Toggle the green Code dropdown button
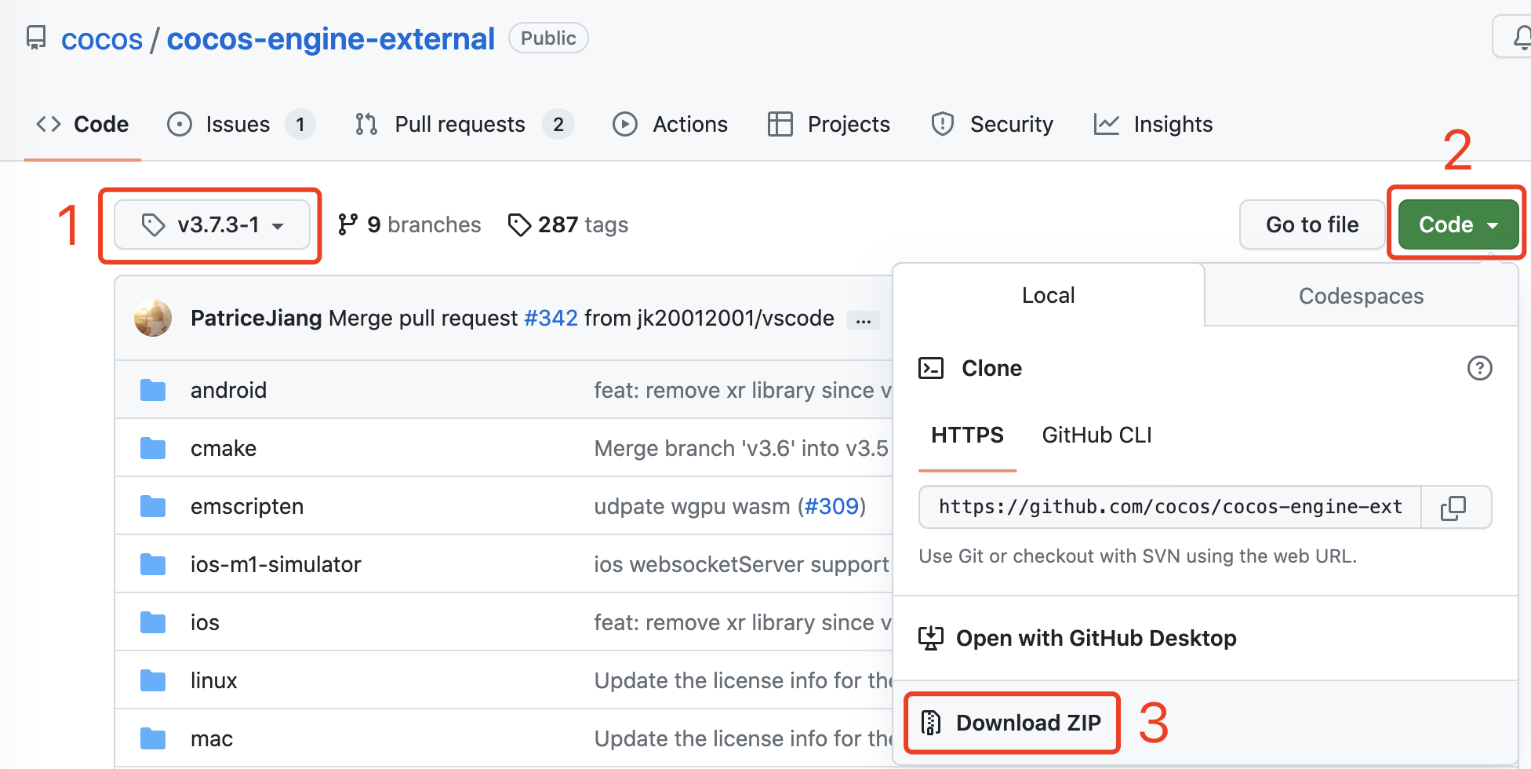Viewport: 1531px width, 769px height. click(x=1459, y=224)
